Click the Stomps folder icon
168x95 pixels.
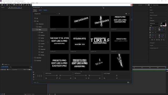pos(39,55)
